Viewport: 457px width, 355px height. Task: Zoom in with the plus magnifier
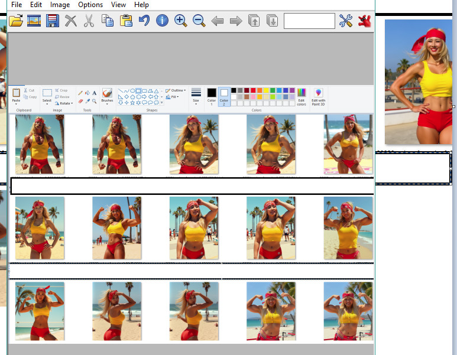click(181, 21)
